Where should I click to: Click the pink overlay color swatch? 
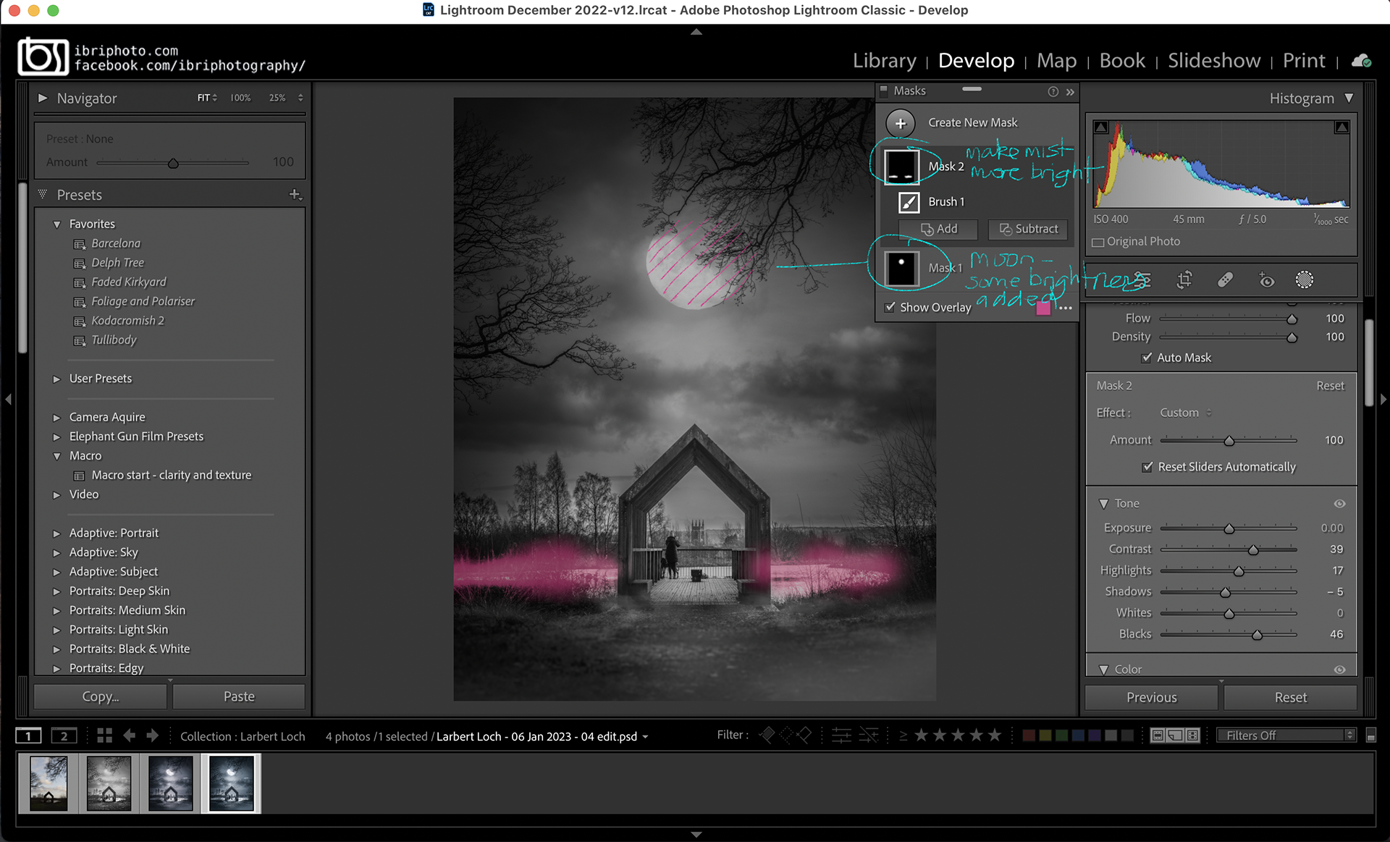click(1043, 308)
